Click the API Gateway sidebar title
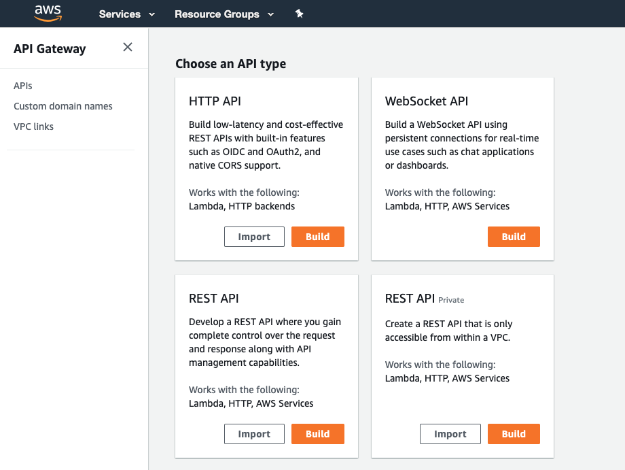 click(x=50, y=49)
